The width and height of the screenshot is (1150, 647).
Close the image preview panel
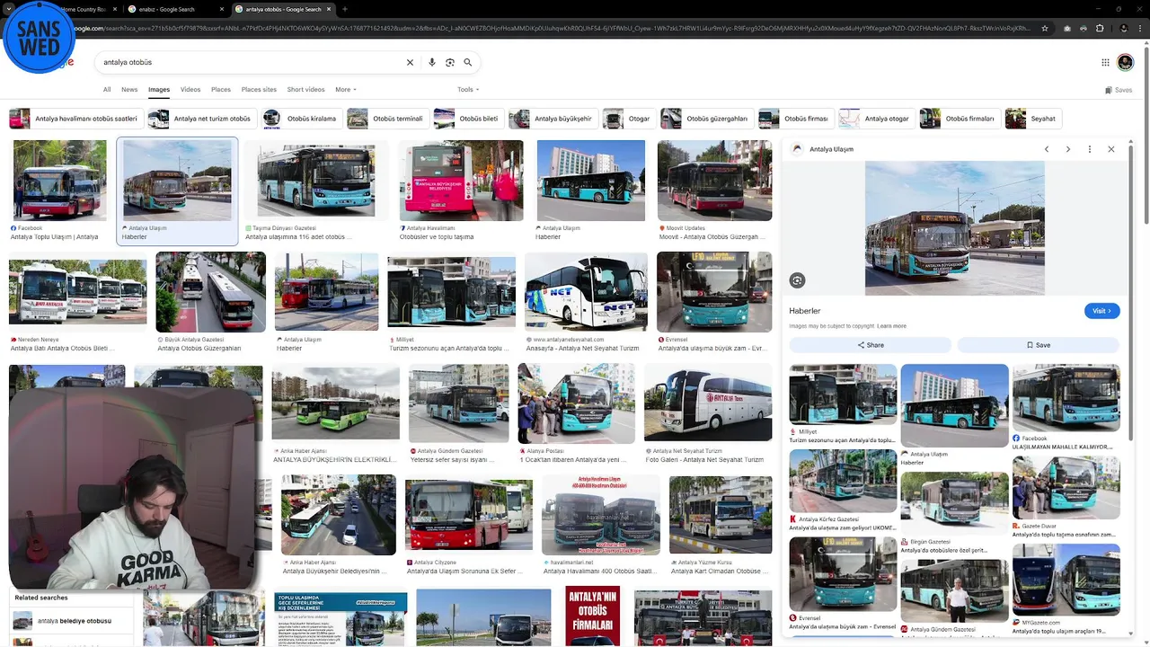pos(1111,149)
